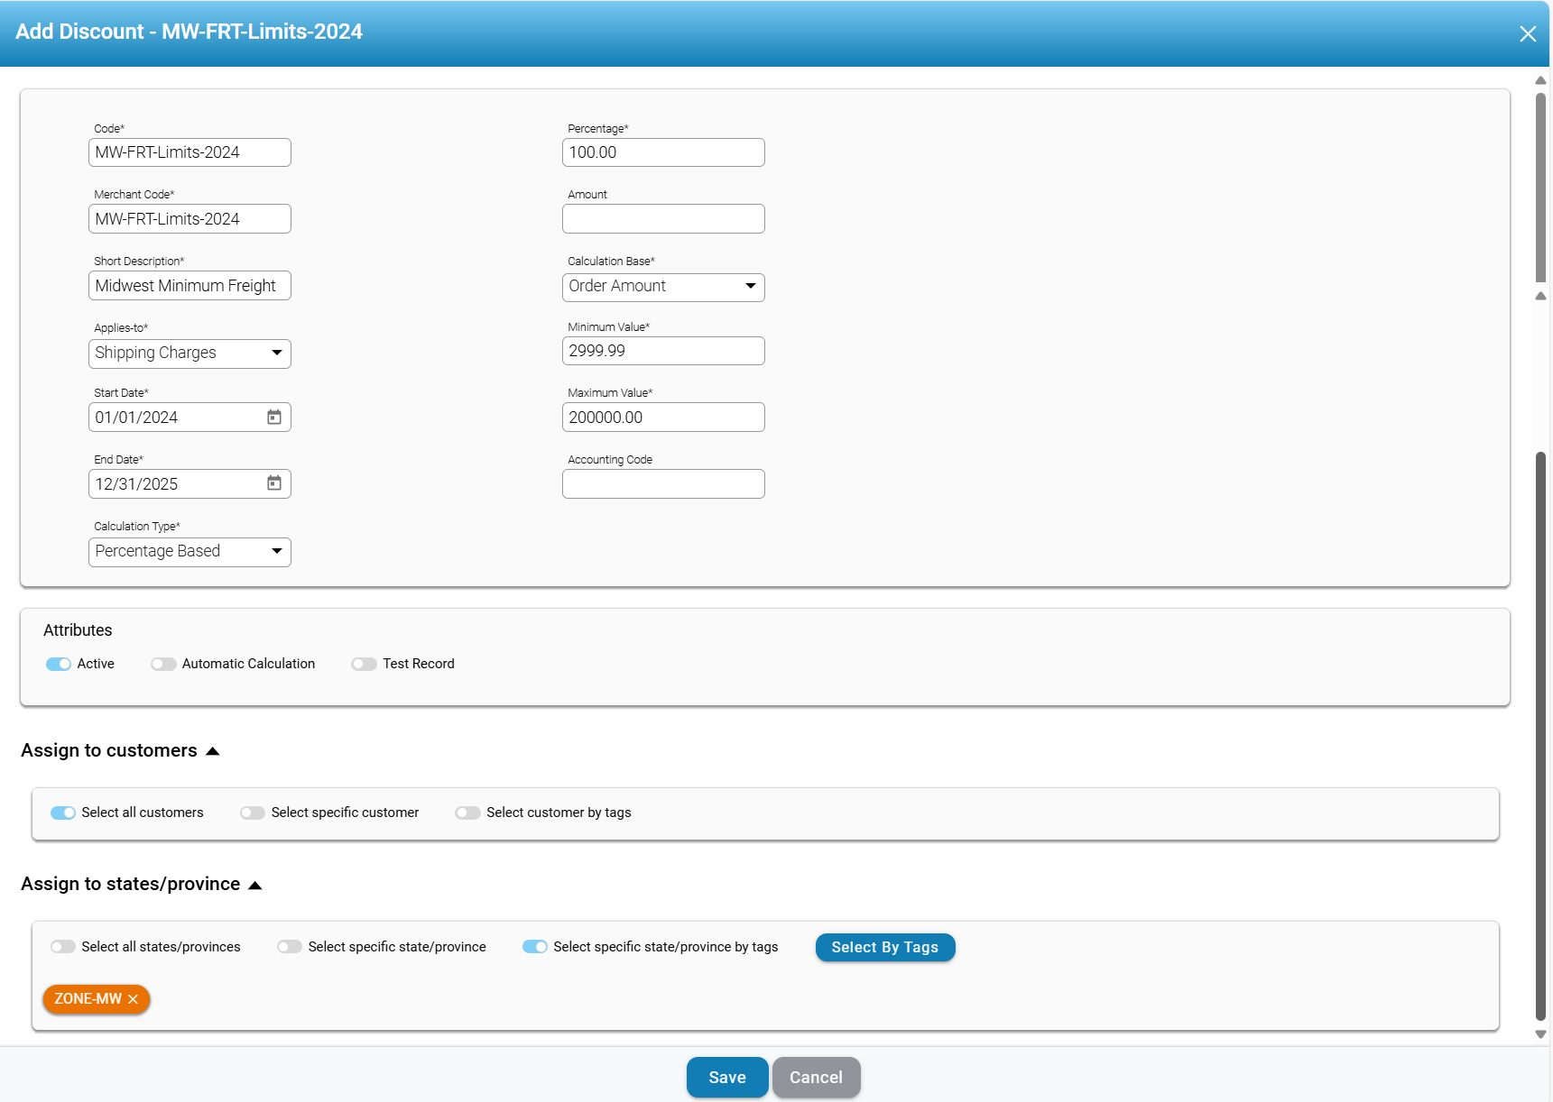Collapse the Assign to customers section
Image resolution: width=1553 pixels, height=1102 pixels.
coord(213,751)
